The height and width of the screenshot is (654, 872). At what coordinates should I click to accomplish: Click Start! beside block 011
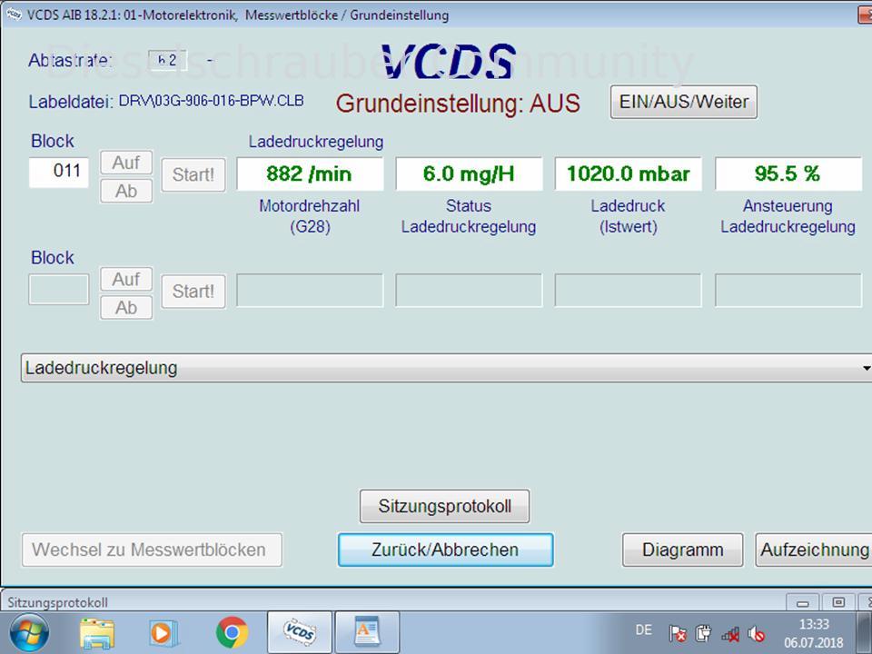(193, 174)
